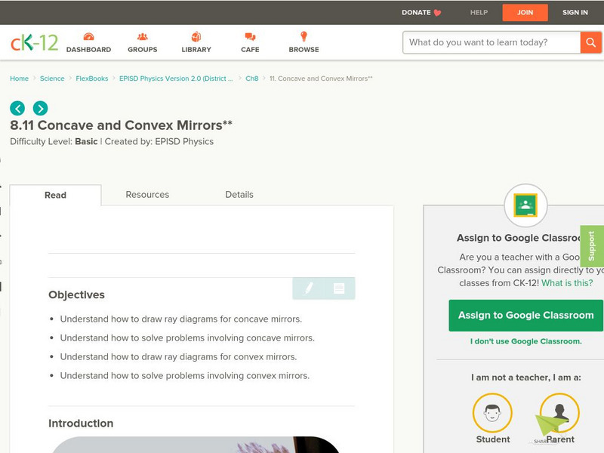Click the orange JOIN button

pyautogui.click(x=525, y=13)
